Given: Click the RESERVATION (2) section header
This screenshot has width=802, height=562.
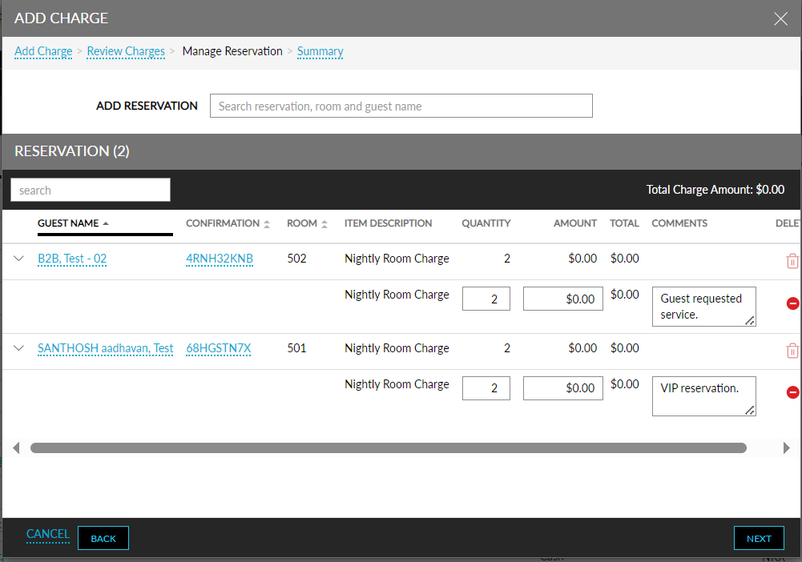Looking at the screenshot, I should pyautogui.click(x=71, y=151).
